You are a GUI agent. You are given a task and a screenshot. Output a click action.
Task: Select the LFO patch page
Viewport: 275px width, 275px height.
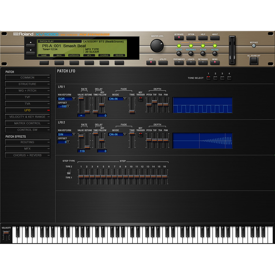(28, 110)
